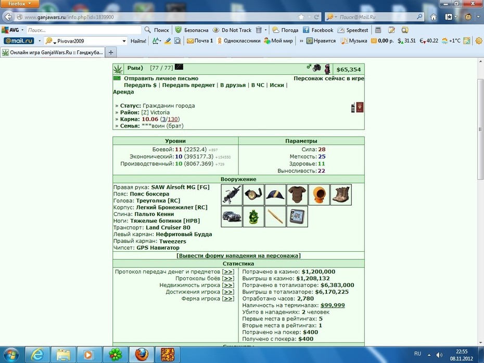Click the Land Cruiser 80 car icon
Viewport: 484px width, 363px height.
(232, 216)
